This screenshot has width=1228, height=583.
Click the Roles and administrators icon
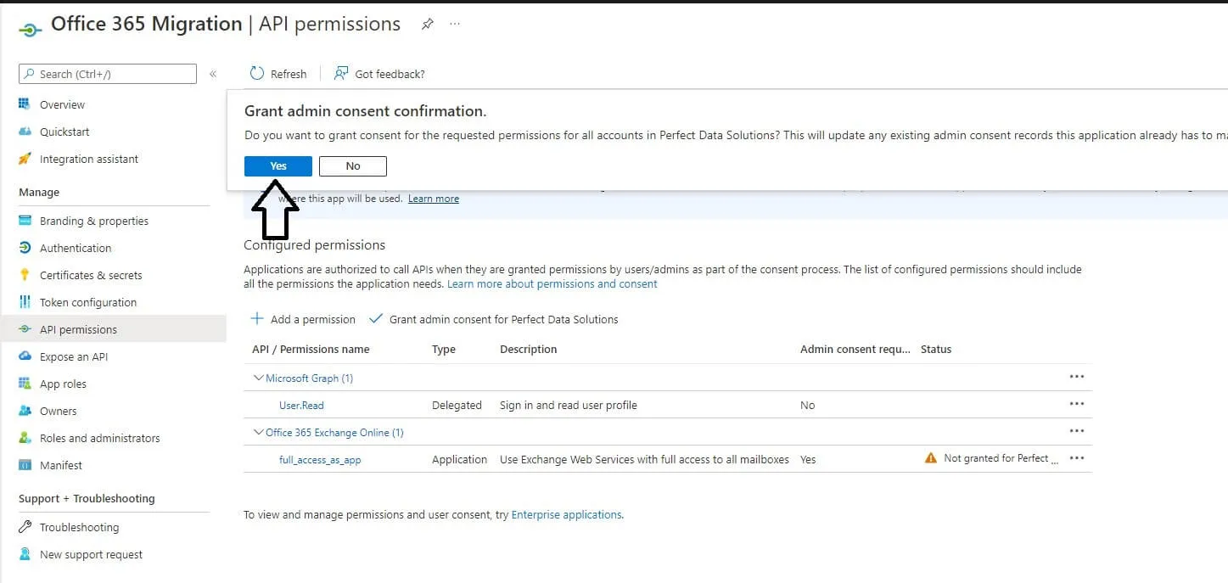[x=25, y=438]
